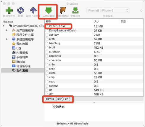The width and height of the screenshot is (145, 127).
Task: Click the Device segment in the path bar
Action: click(x=50, y=99)
